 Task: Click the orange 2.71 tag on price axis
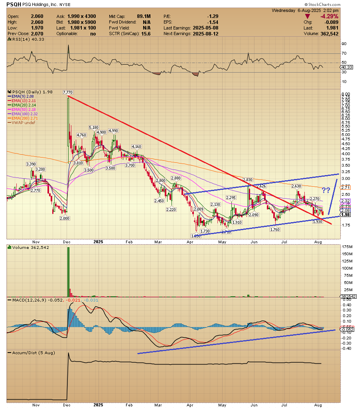click(345, 187)
